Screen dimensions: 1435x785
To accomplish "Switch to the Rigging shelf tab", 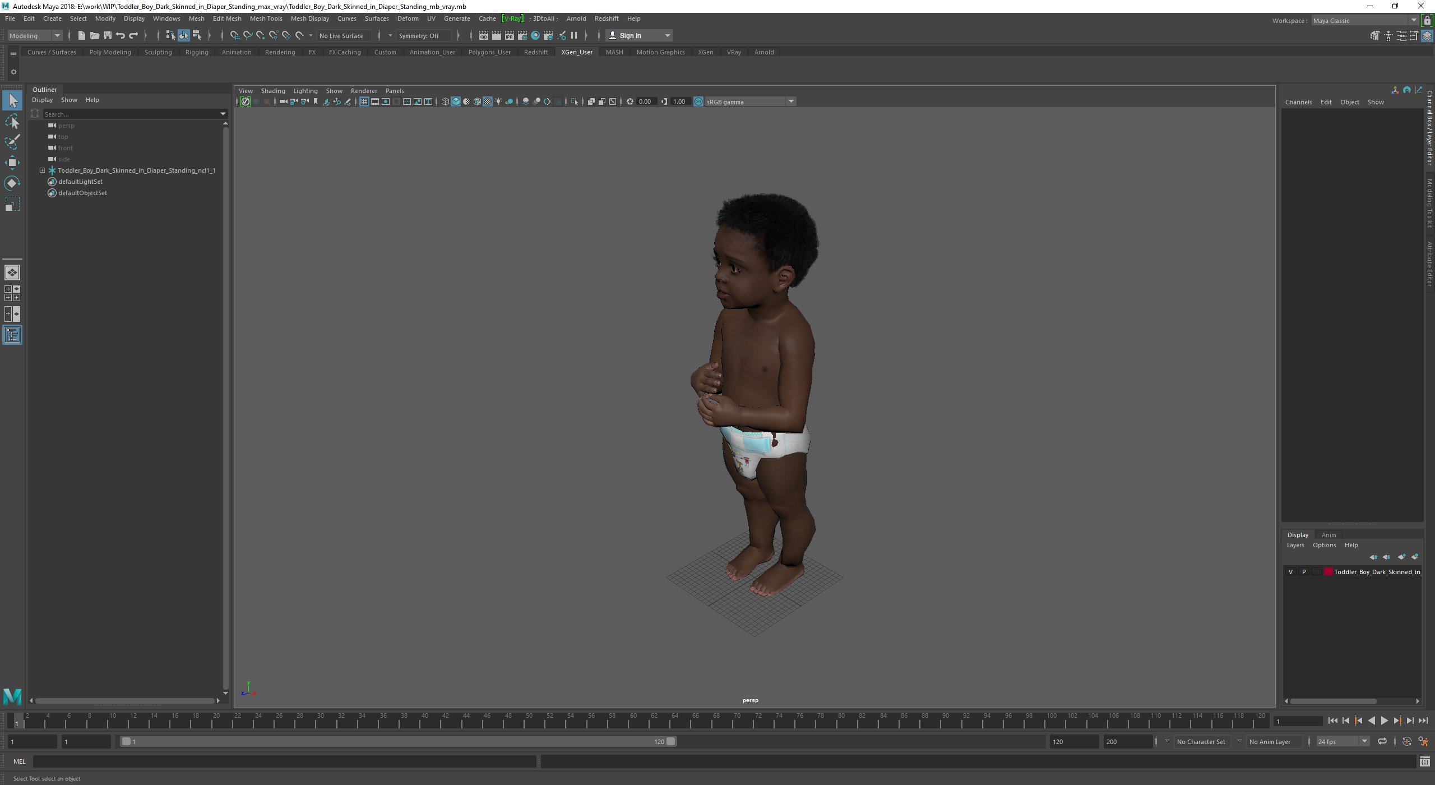I will pos(197,52).
